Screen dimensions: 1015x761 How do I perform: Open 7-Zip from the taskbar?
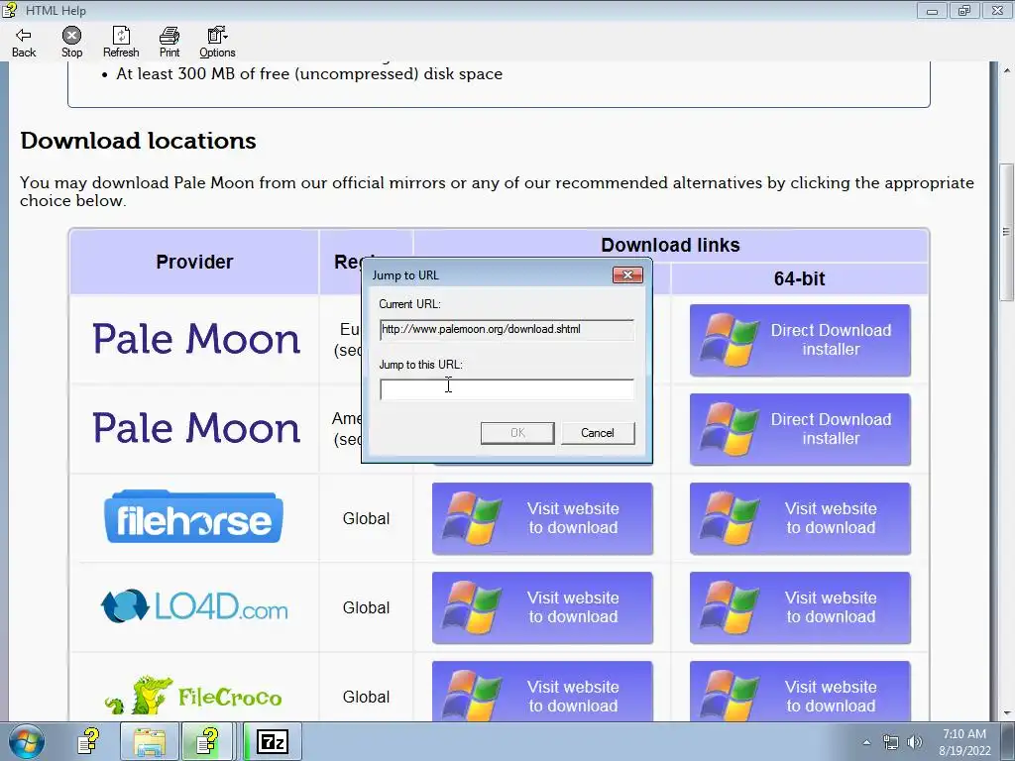[x=272, y=742]
